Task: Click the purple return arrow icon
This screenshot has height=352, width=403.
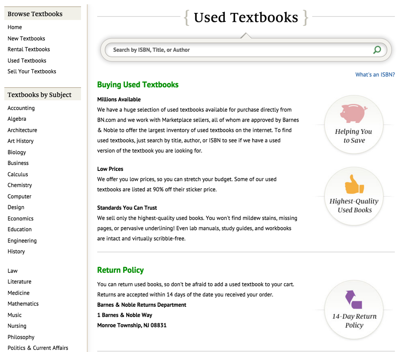Action: click(x=354, y=299)
